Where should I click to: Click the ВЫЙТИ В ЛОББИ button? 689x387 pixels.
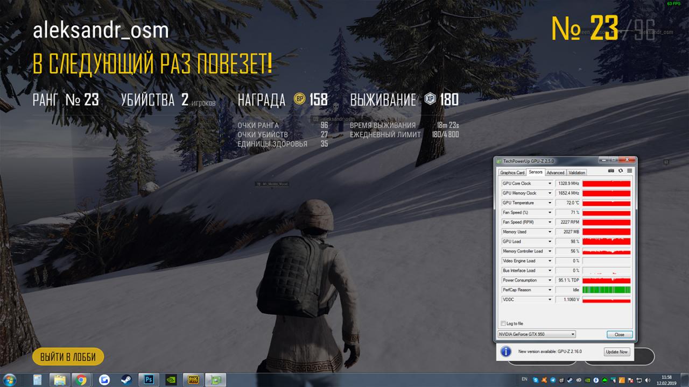pos(68,357)
